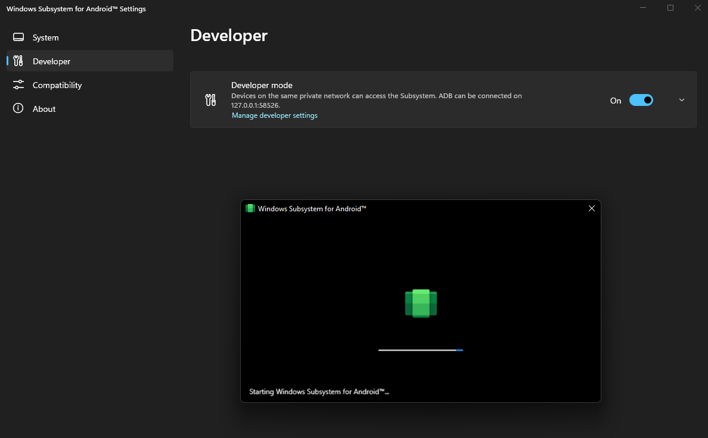Maximize the Settings window
This screenshot has width=708, height=438.
click(x=670, y=8)
